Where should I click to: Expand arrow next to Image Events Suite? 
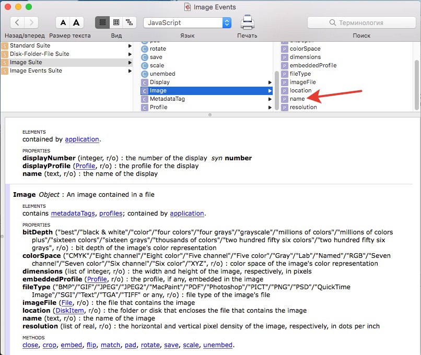coord(130,71)
